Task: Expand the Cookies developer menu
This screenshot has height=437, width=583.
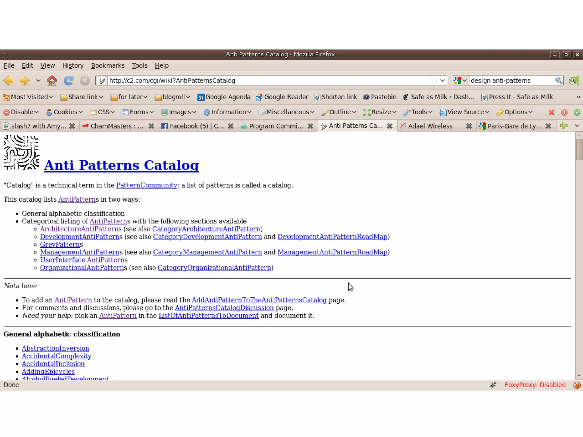Action: [x=64, y=112]
